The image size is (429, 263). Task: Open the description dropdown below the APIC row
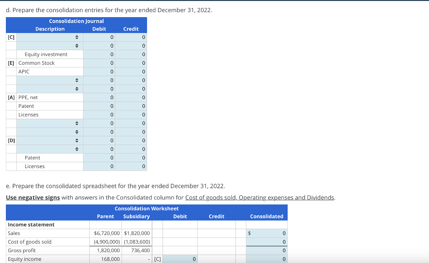pyautogui.click(x=77, y=80)
